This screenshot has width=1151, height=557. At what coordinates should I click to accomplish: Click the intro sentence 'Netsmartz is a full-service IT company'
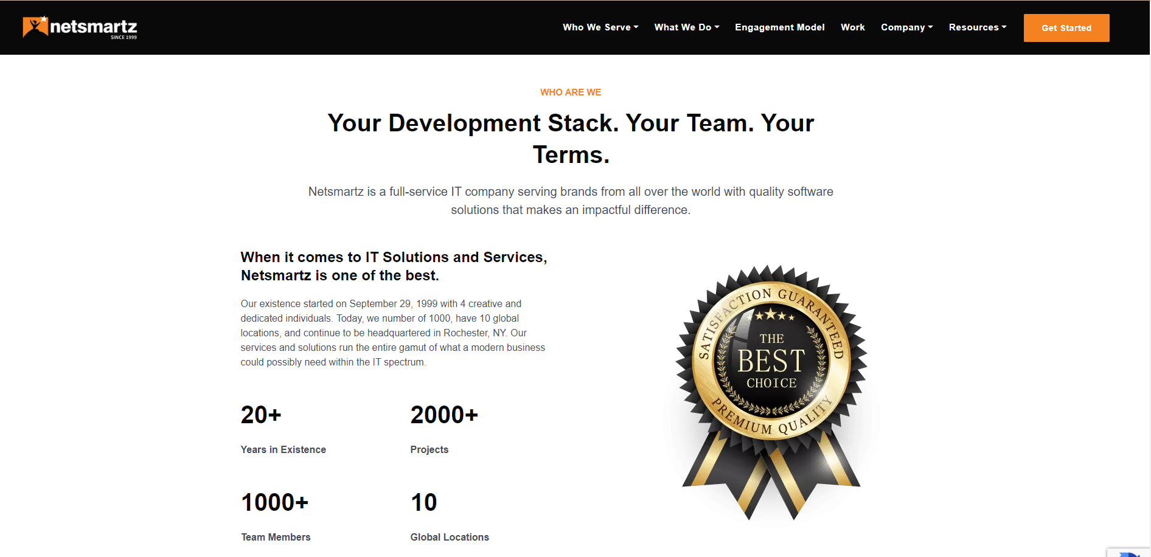571,201
